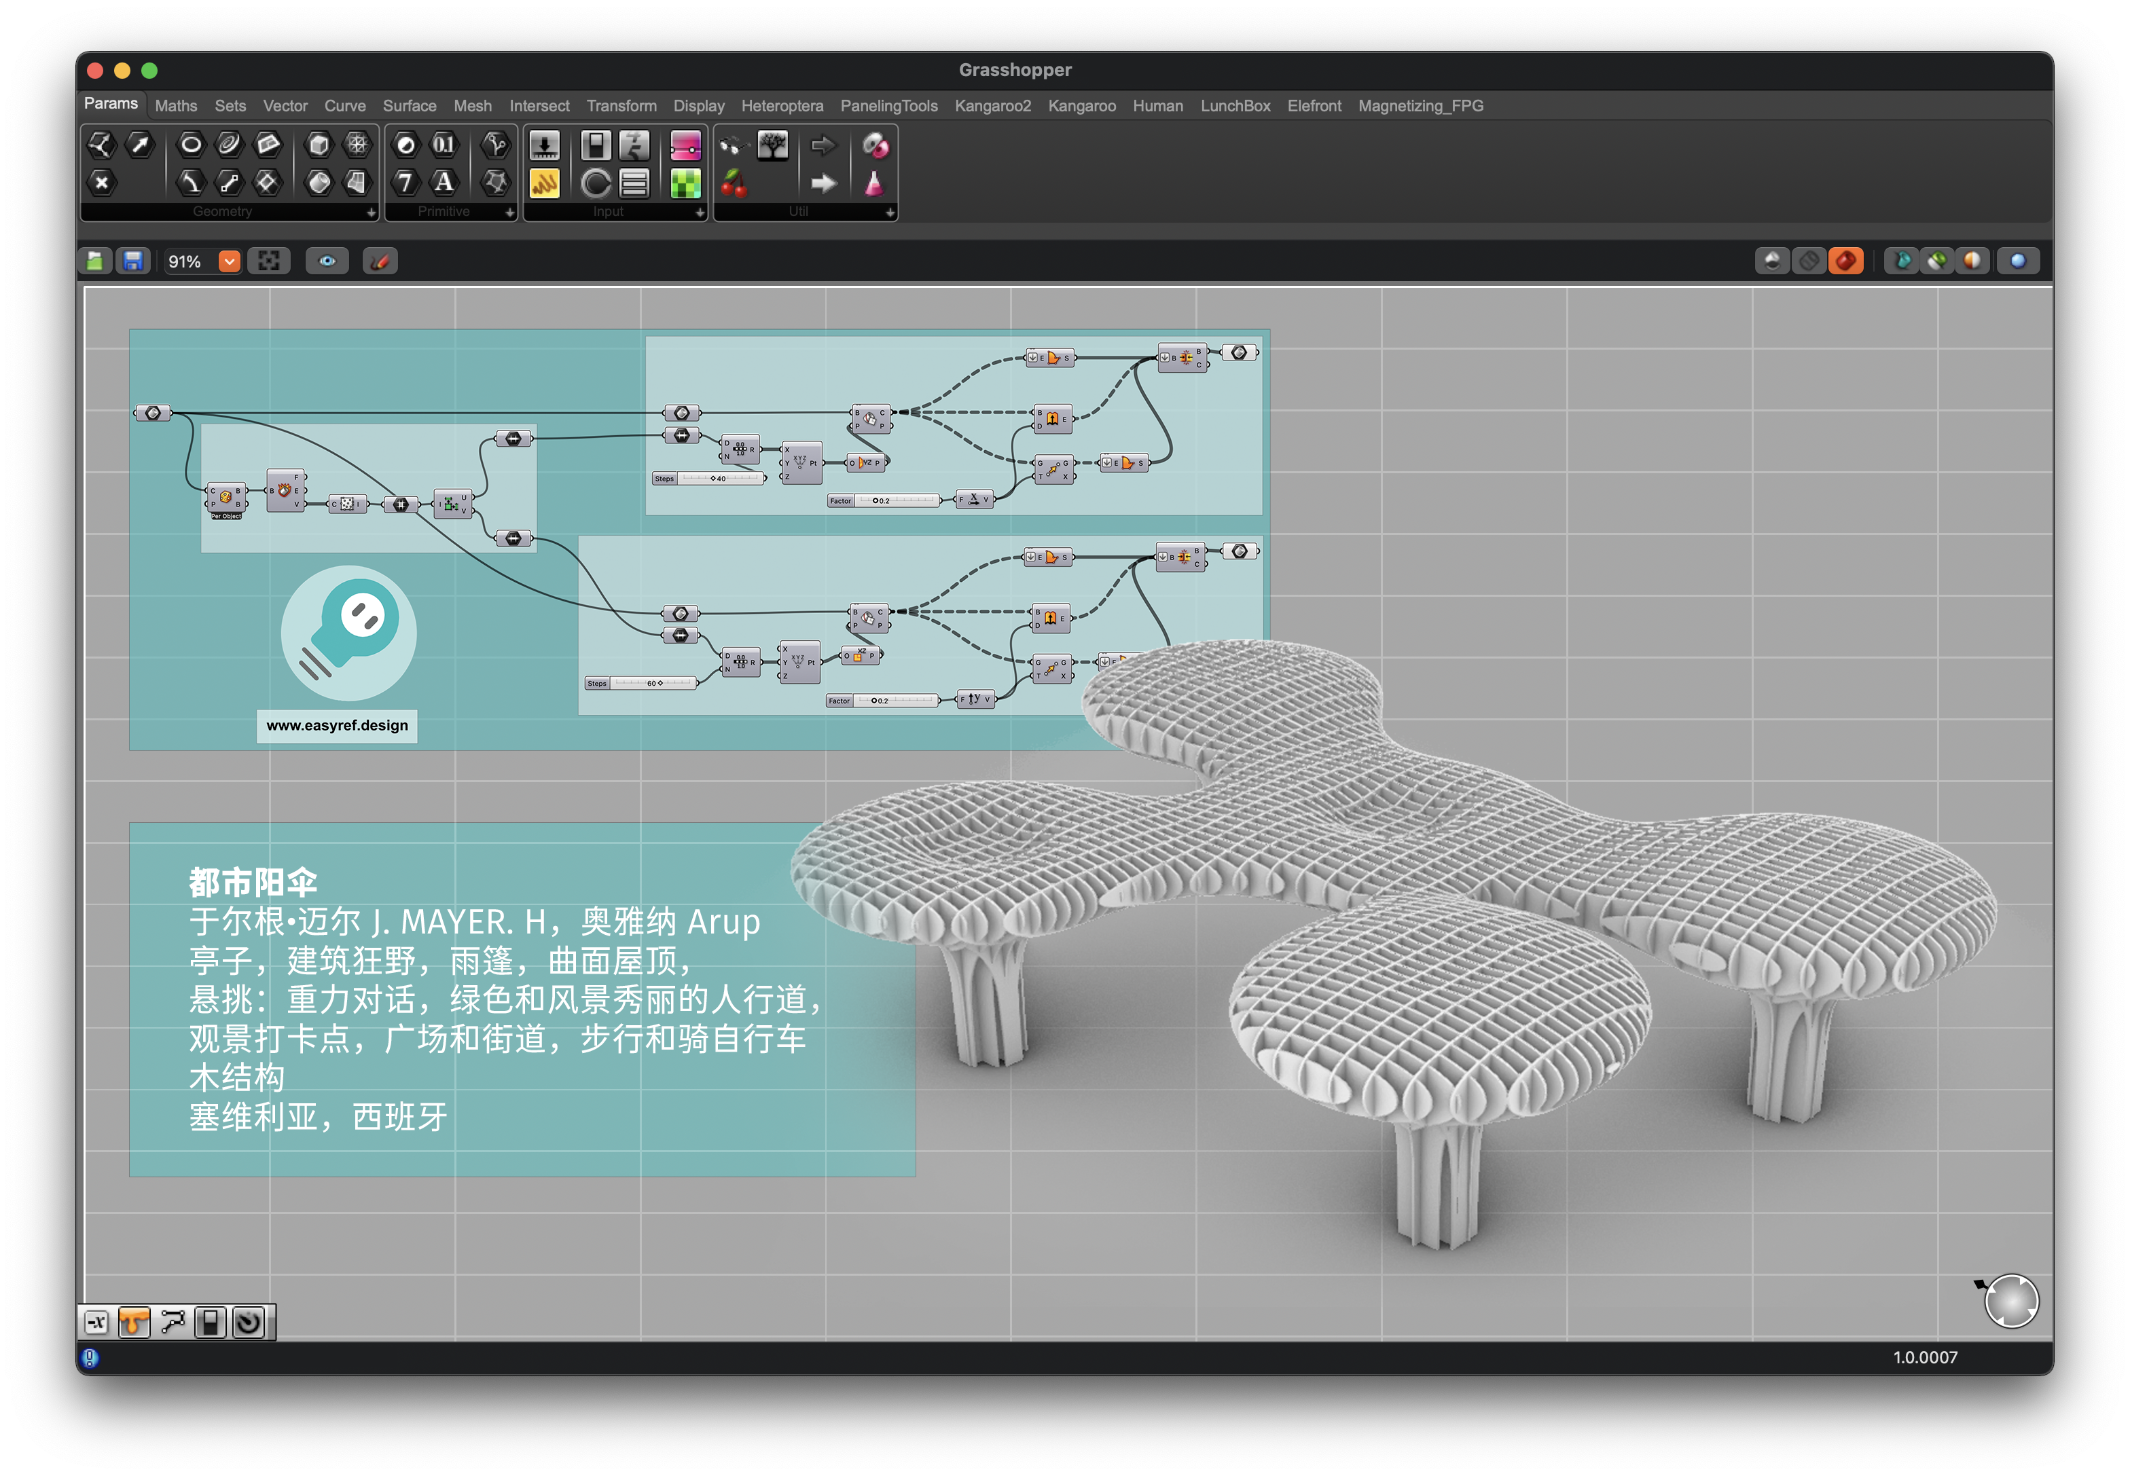Click the cherry picker Util icon

tap(734, 183)
